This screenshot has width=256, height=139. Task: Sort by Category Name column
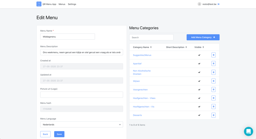pos(142,47)
